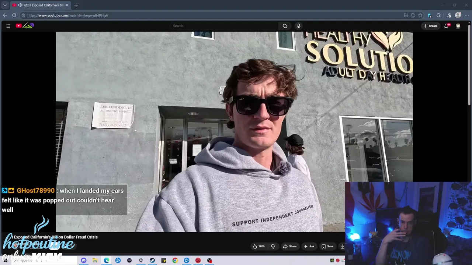Open Steam from the taskbar
The width and height of the screenshot is (472, 265).
tap(152, 261)
